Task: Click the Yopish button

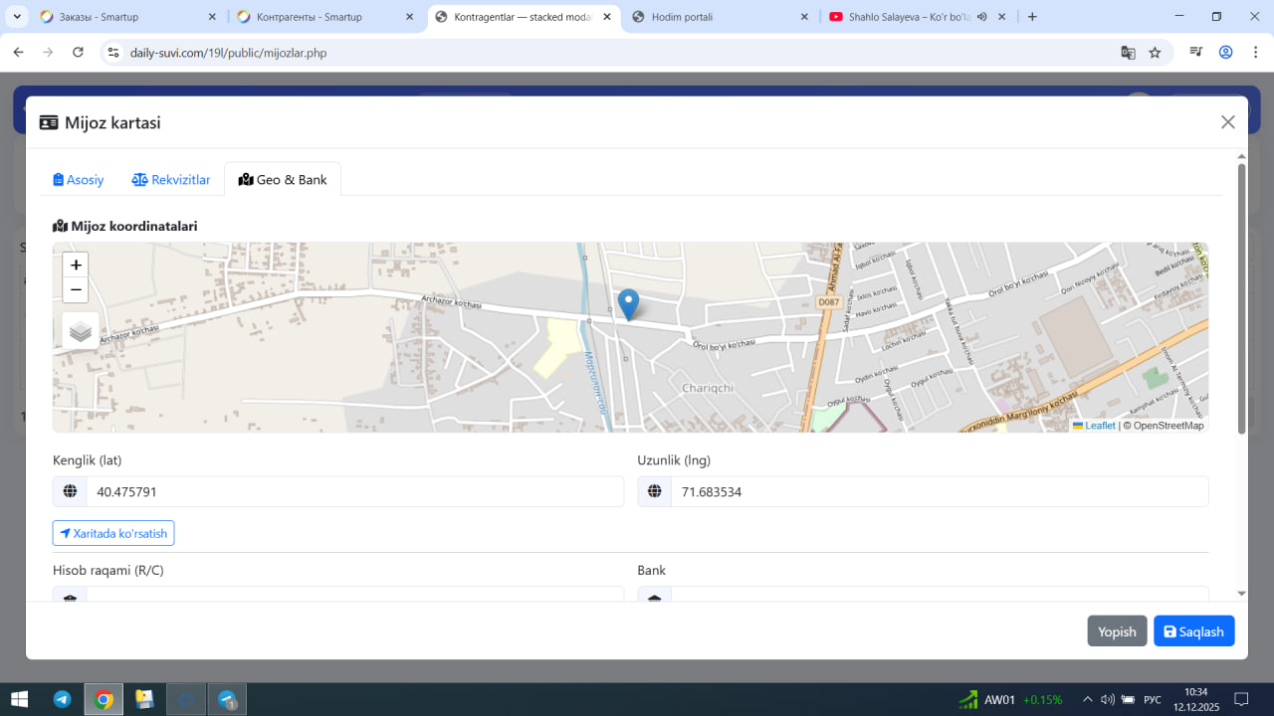Action: (1117, 631)
